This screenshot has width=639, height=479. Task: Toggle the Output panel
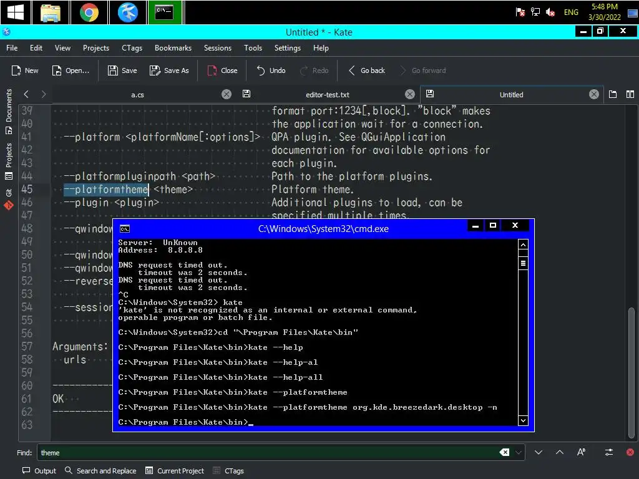click(39, 471)
